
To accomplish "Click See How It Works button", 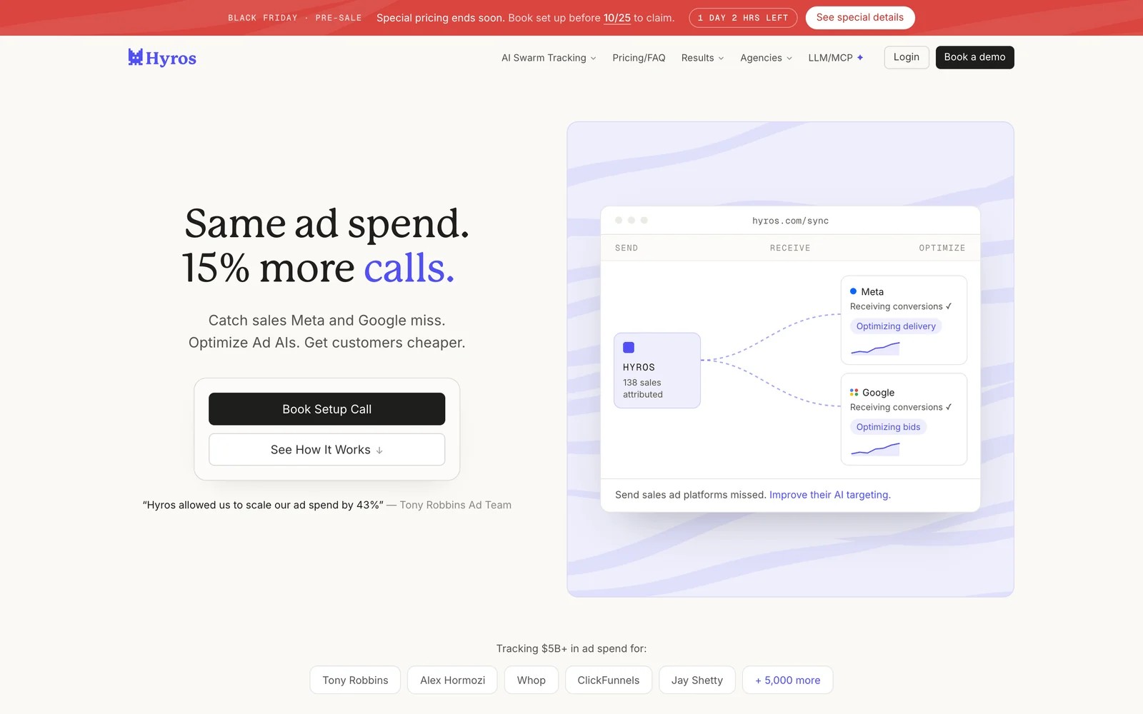I will coord(326,450).
